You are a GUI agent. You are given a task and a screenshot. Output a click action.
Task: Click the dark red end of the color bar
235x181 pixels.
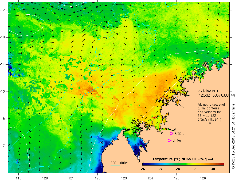(x=223, y=164)
